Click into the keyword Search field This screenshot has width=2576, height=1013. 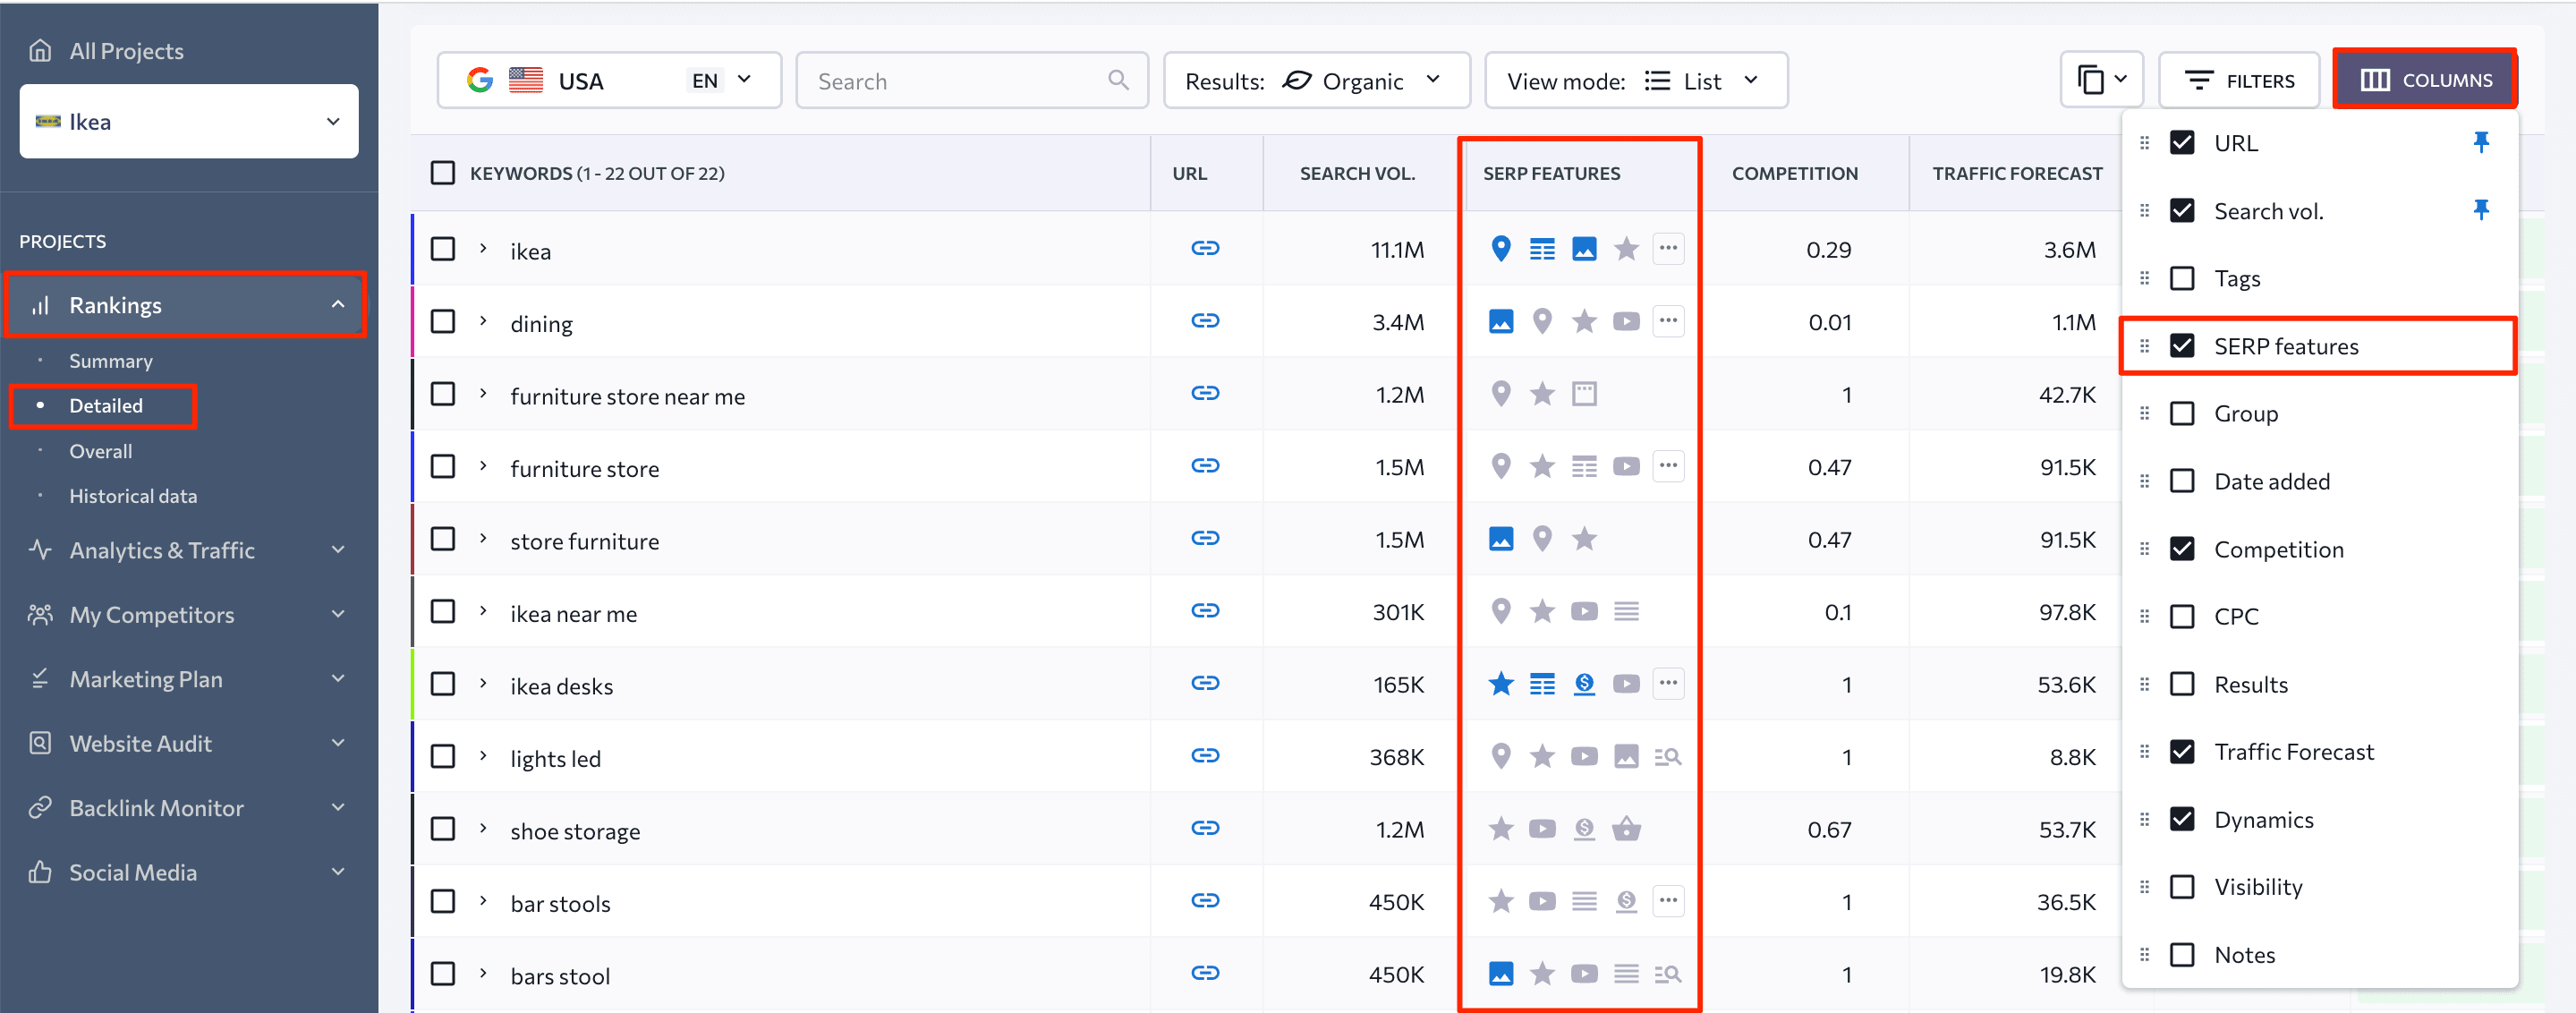(972, 80)
